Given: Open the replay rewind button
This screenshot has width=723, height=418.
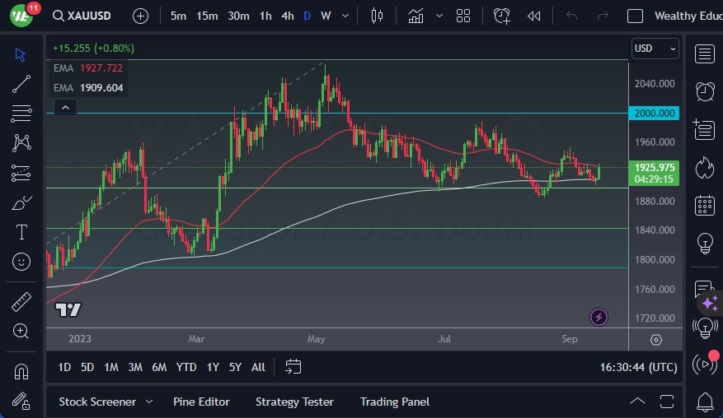Looking at the screenshot, I should tap(534, 16).
